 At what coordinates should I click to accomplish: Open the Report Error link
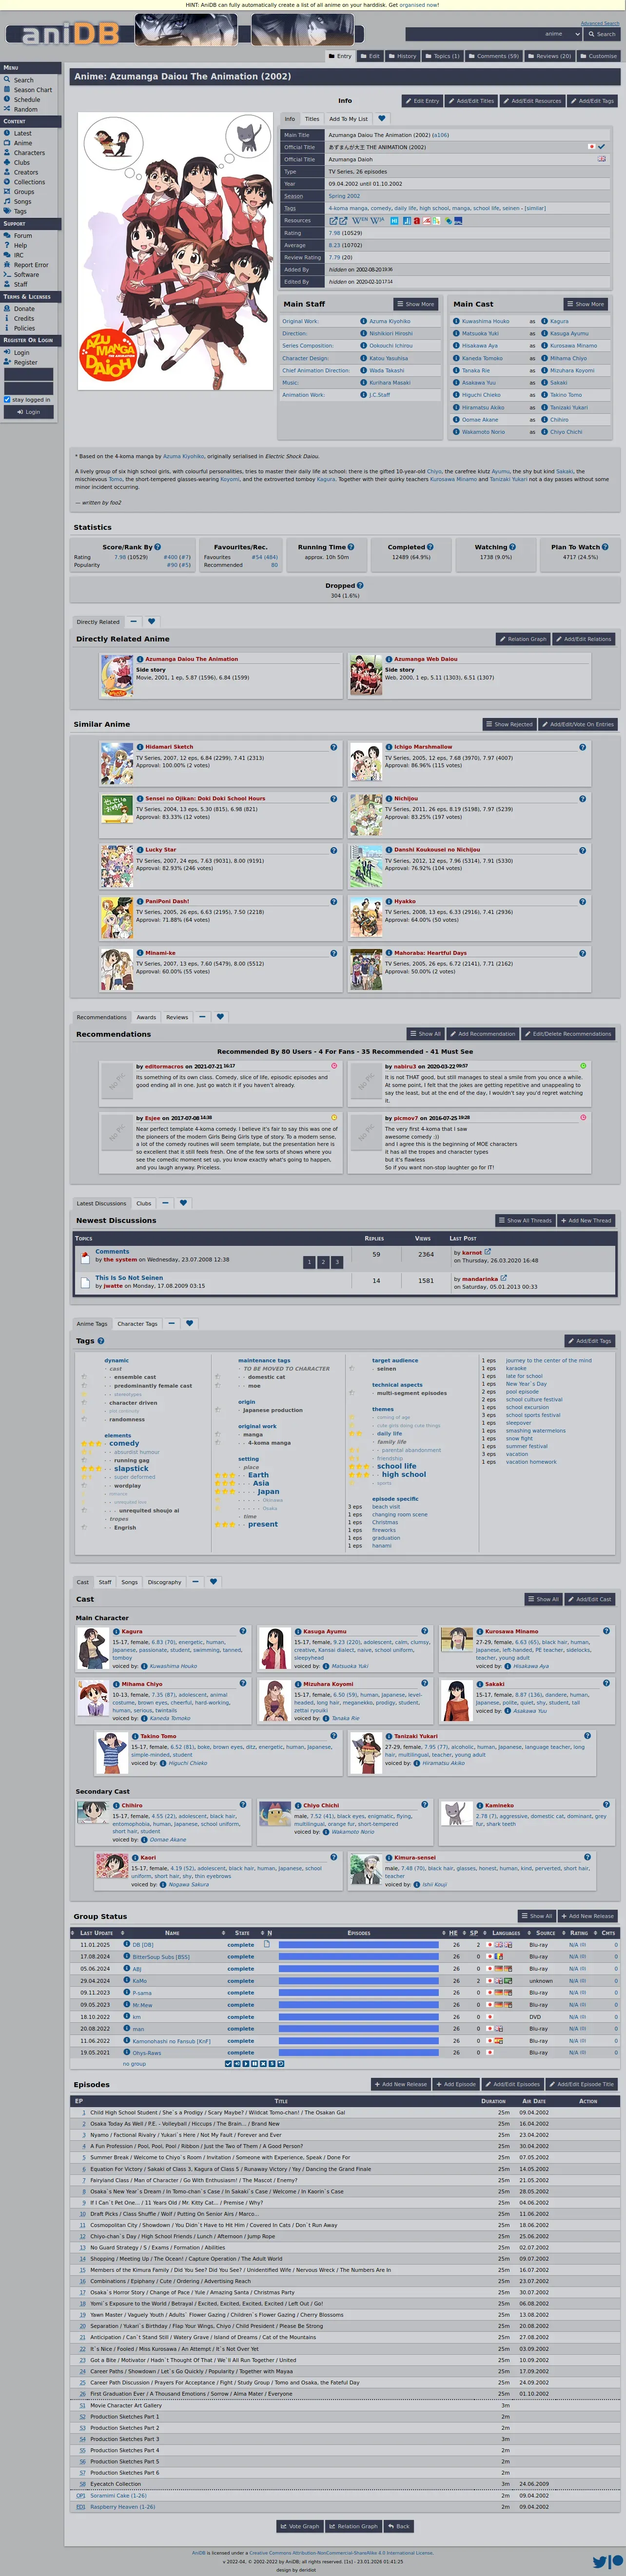coord(31,265)
